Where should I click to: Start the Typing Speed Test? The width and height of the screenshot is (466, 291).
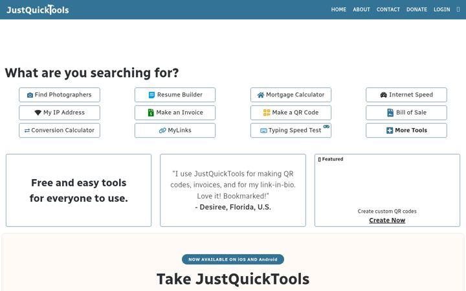tap(291, 131)
